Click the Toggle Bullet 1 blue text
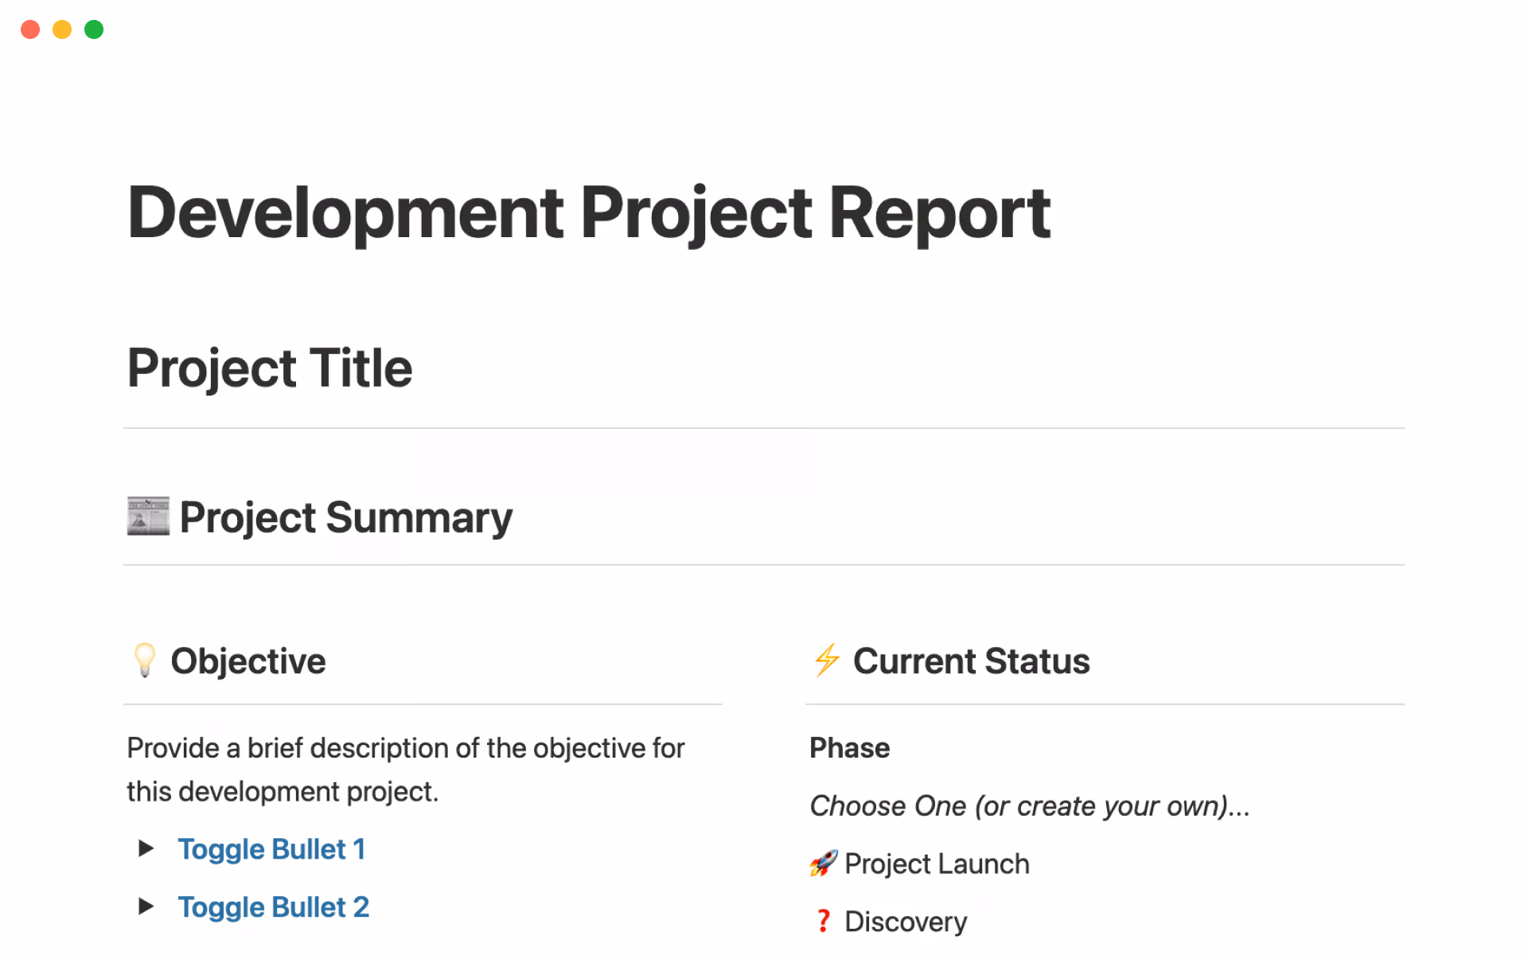Image resolution: width=1528 pixels, height=955 pixels. point(271,849)
